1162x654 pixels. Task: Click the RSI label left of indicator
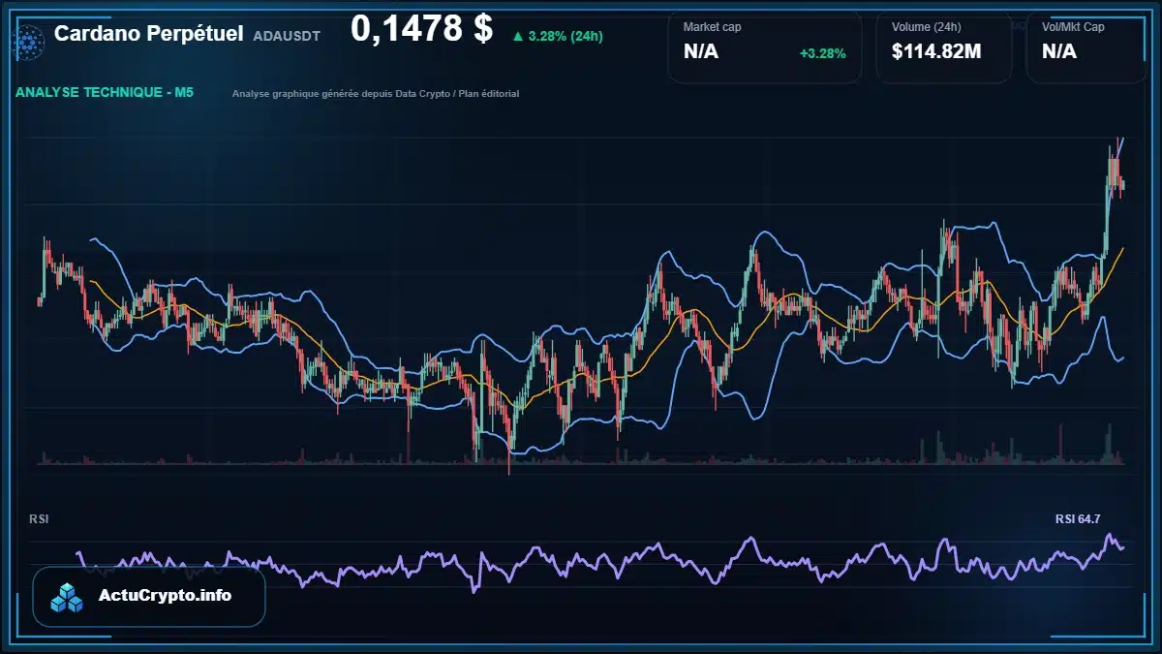pyautogui.click(x=39, y=519)
